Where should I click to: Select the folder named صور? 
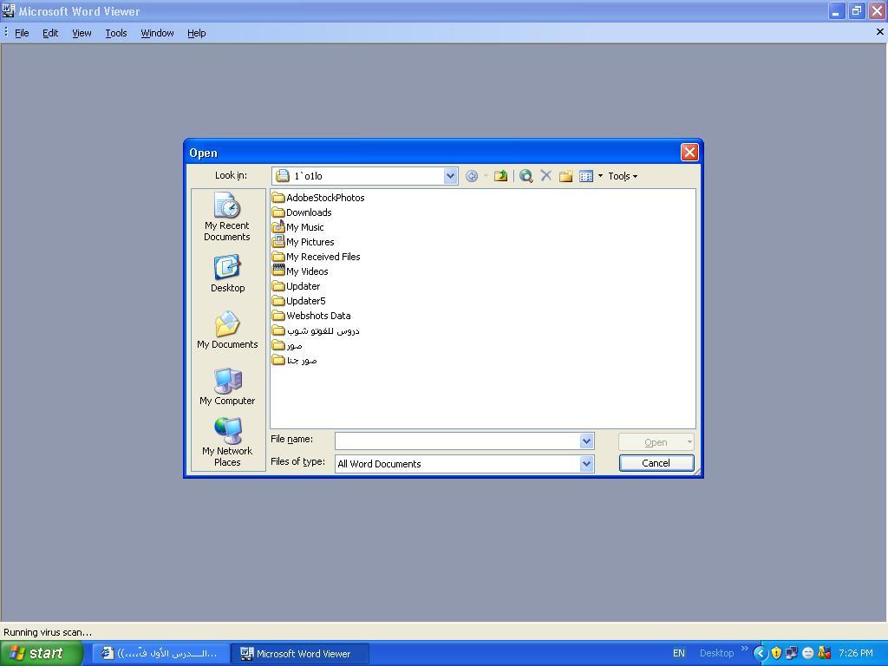[x=287, y=345]
